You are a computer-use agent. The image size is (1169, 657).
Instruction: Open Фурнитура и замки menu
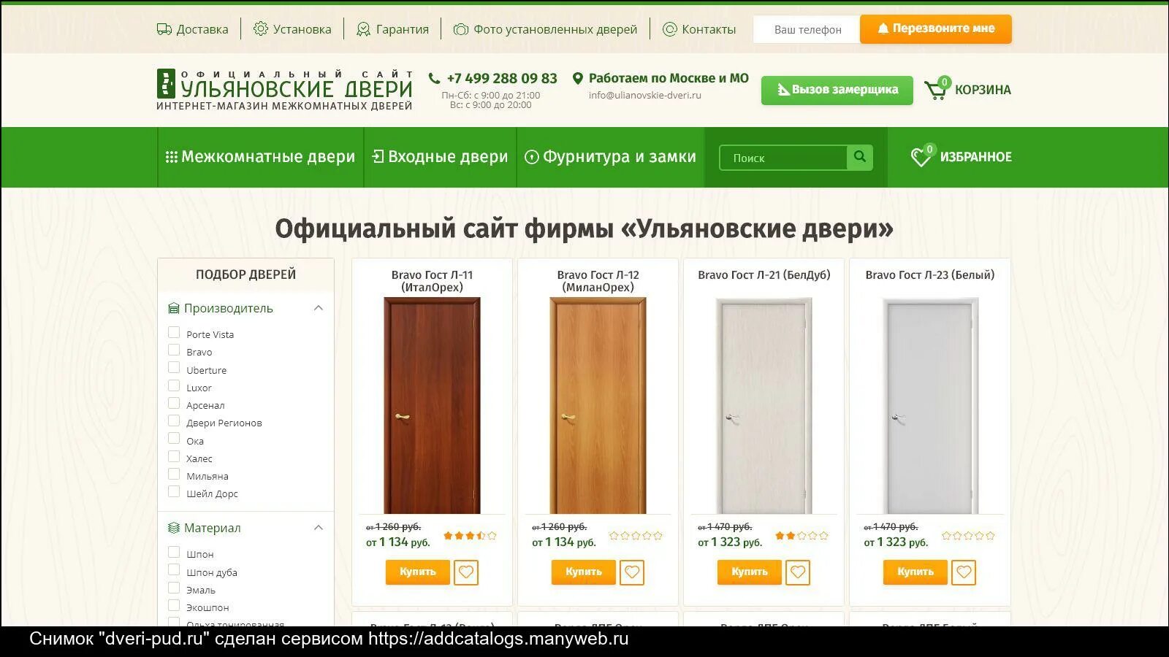click(x=611, y=157)
